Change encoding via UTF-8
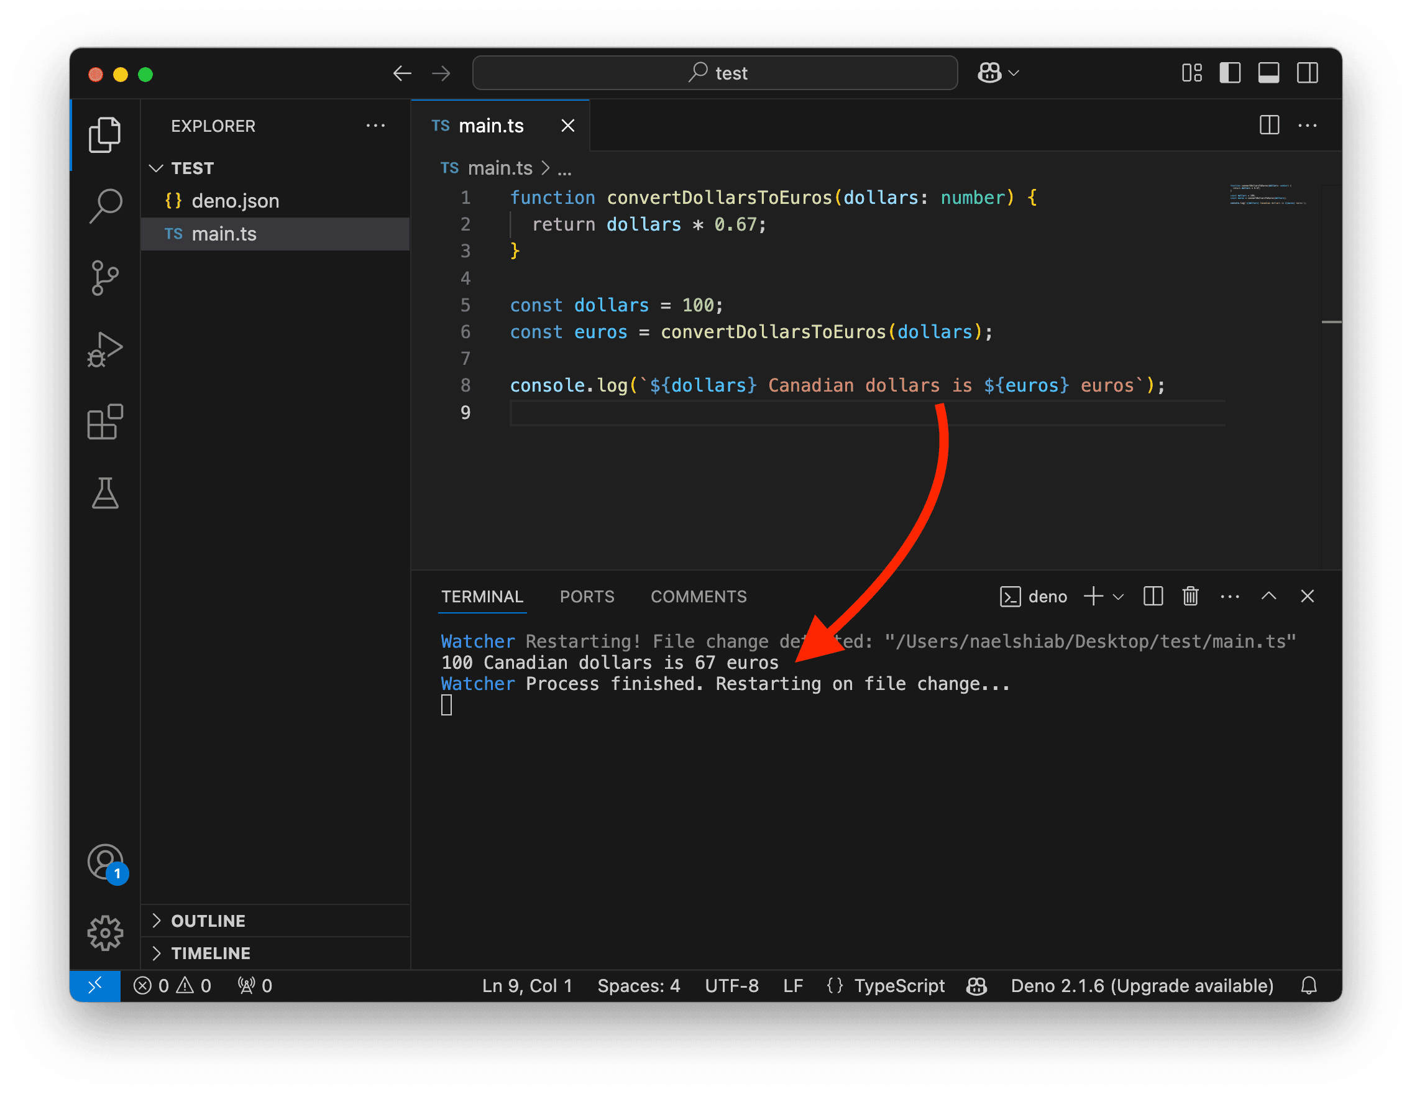The image size is (1412, 1094). pos(731,985)
